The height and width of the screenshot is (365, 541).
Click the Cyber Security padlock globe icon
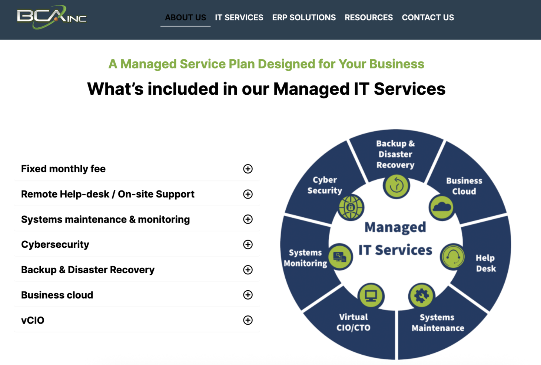[x=351, y=207]
